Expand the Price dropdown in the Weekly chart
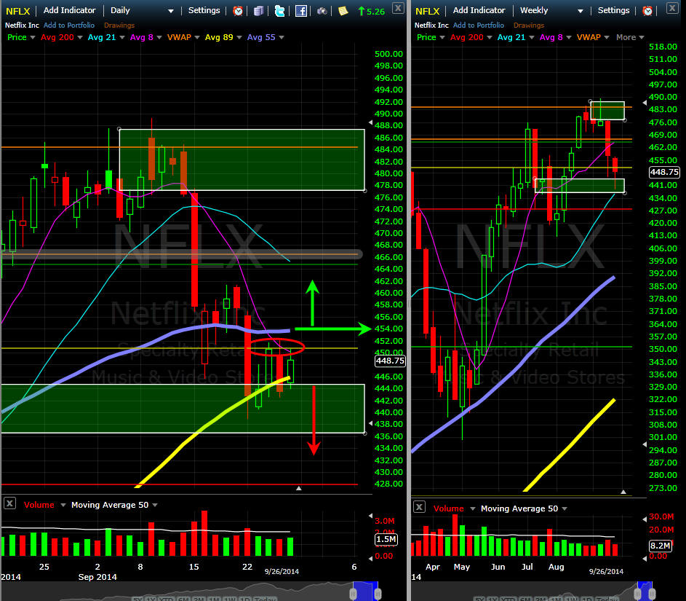The height and width of the screenshot is (601, 686). [442, 38]
